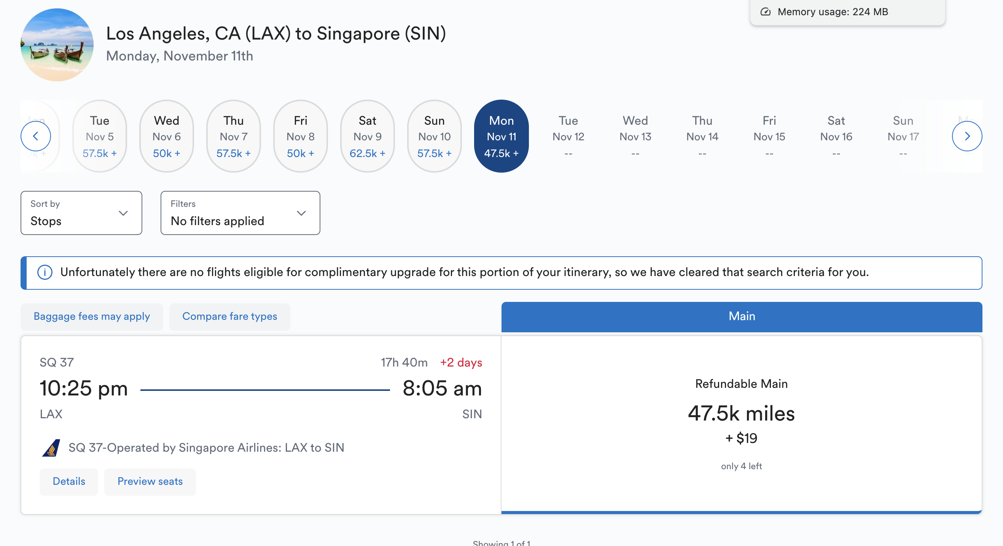
Task: Select Tue Nov 12 date
Action: (568, 136)
